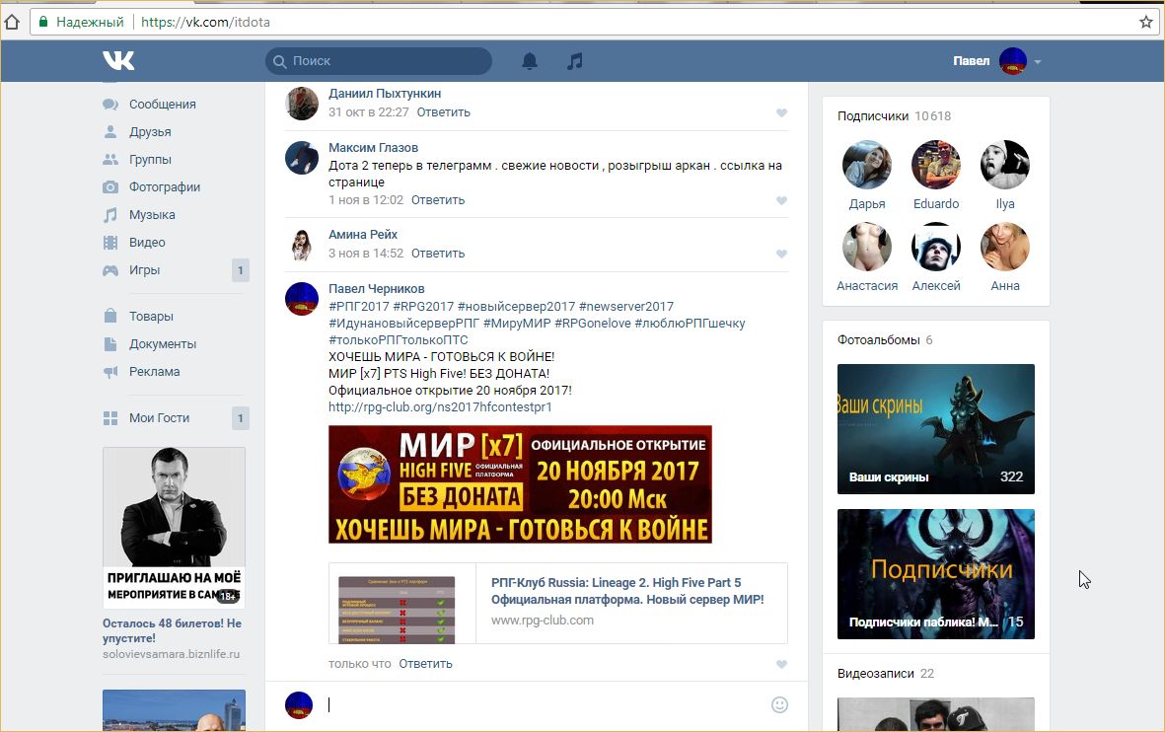Expand the Павел account dropdown arrow
The image size is (1165, 732).
[x=1038, y=62]
